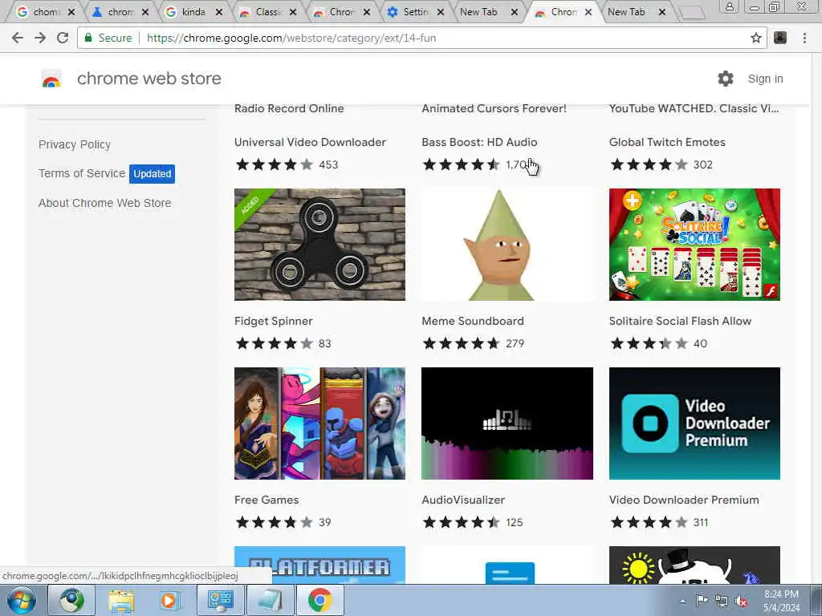Open About Chrome Web Store link
Screen dimensions: 822x616
pyautogui.click(x=105, y=203)
